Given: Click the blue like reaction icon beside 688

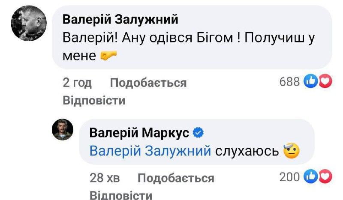Looking at the screenshot, I should pos(310,81).
